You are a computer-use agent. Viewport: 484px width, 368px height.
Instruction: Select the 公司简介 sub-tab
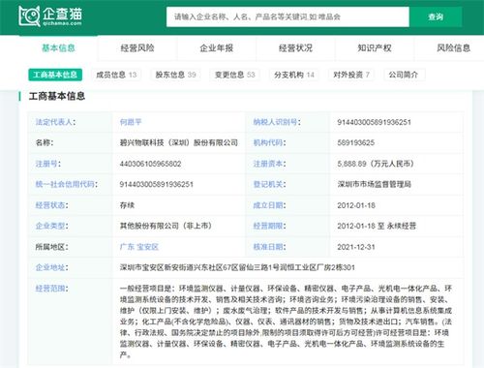(404, 75)
